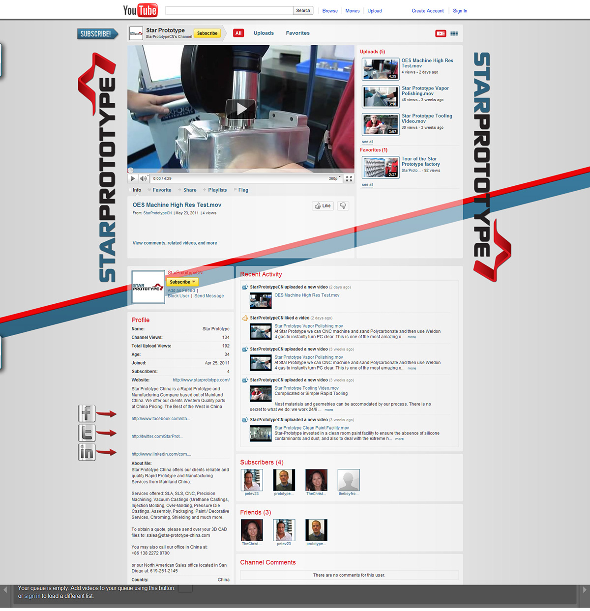Play the video using the center play overlay
The height and width of the screenshot is (611, 590).
(241, 109)
